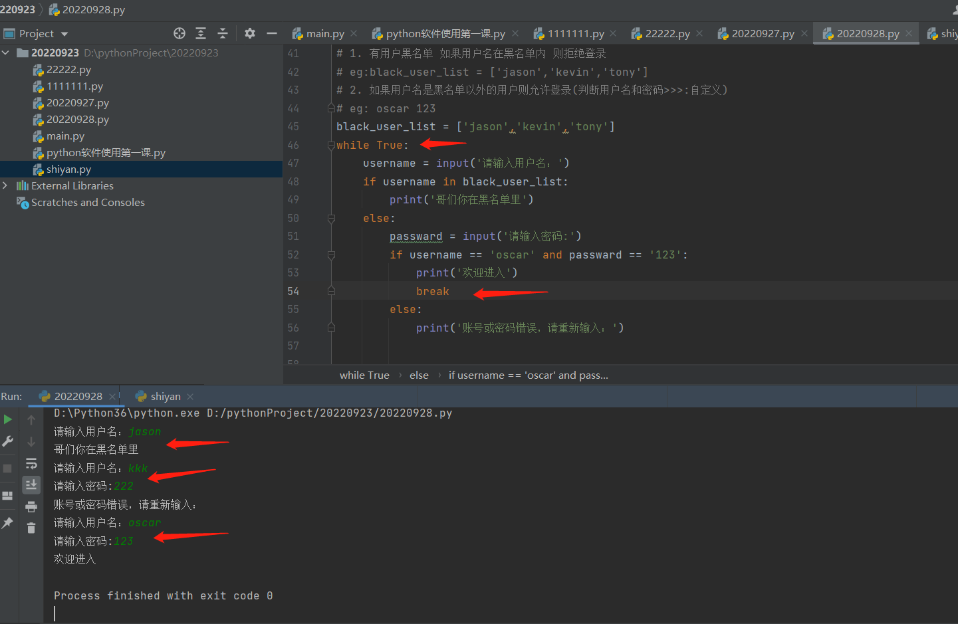This screenshot has height=624, width=958.
Task: Select 20220927.py in project tree
Action: pos(77,102)
